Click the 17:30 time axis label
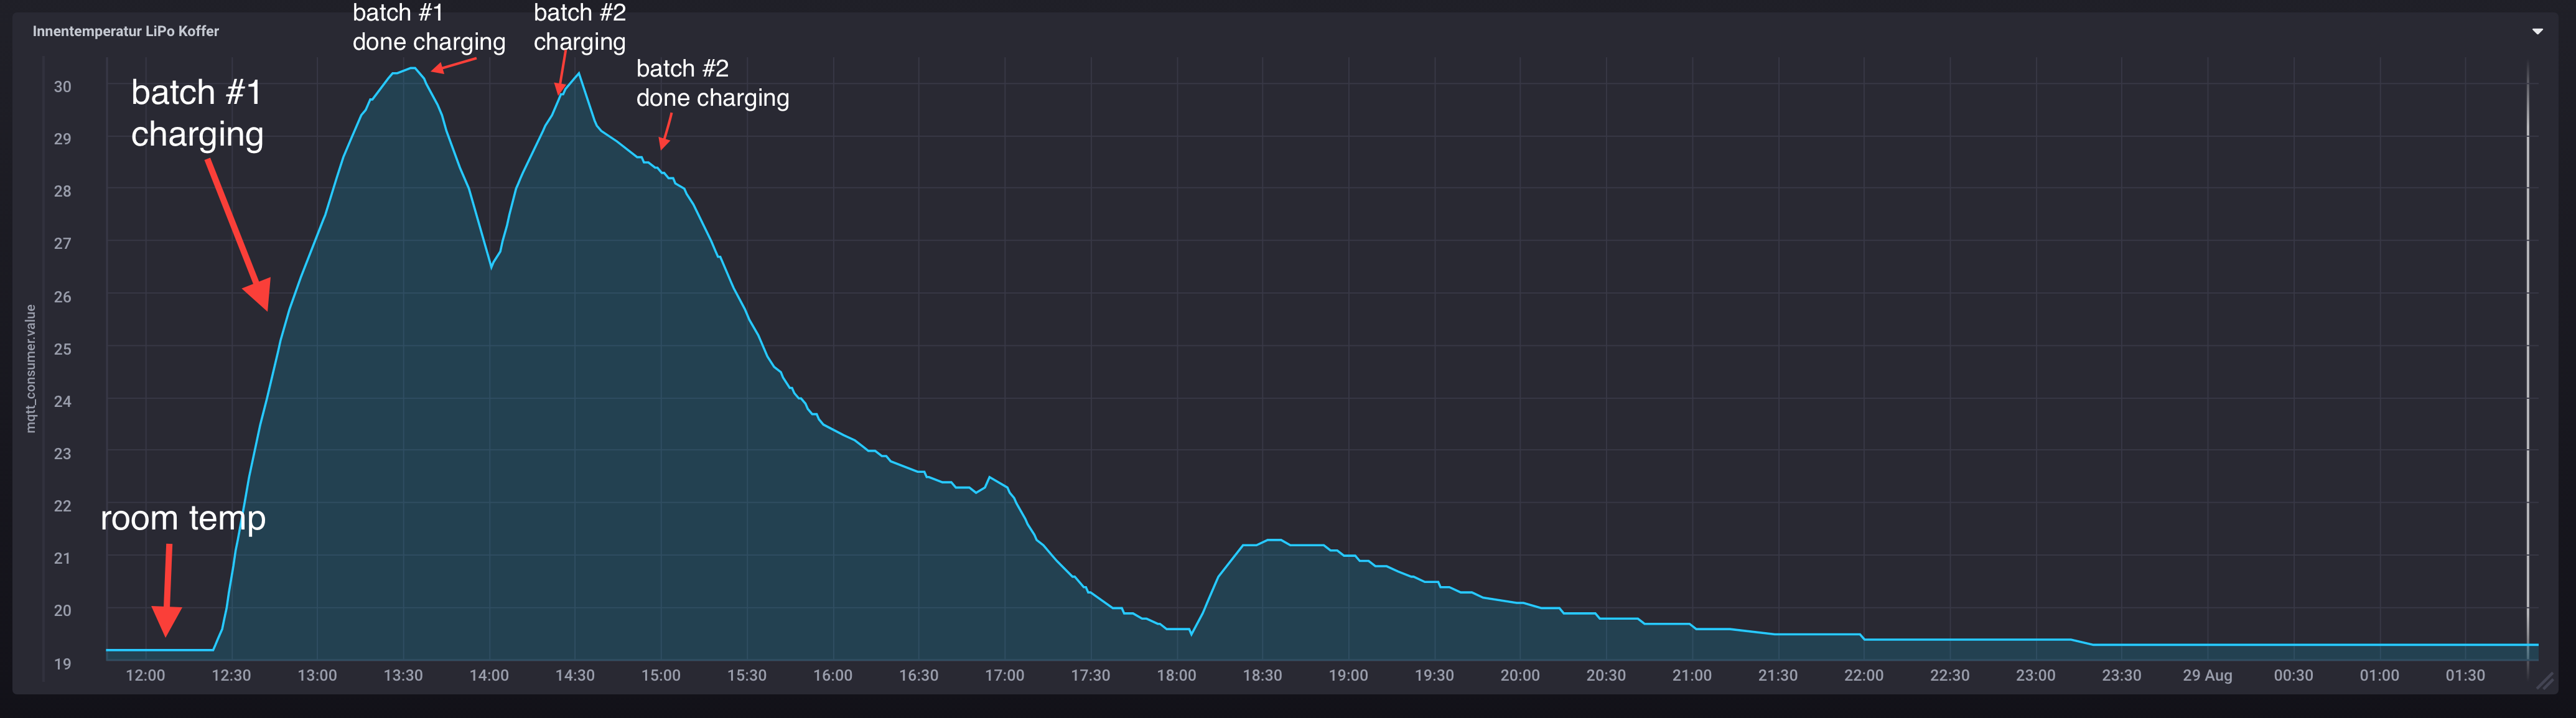The height and width of the screenshot is (718, 2576). pos(1091,675)
